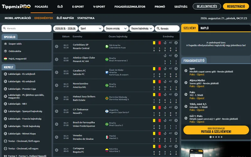This screenshot has width=251, height=157.
Task: Click corner icon in Atletico Cliper row
Action: [165, 56]
